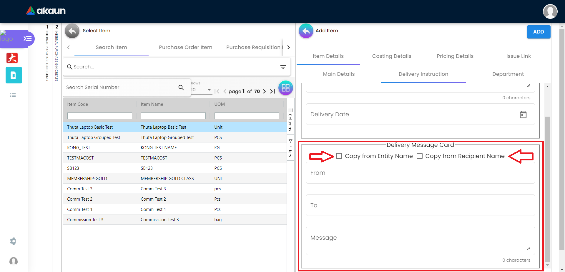Screen dimensions: 565x272
Task: Click the serial number search magnifier icon
Action: (181, 88)
